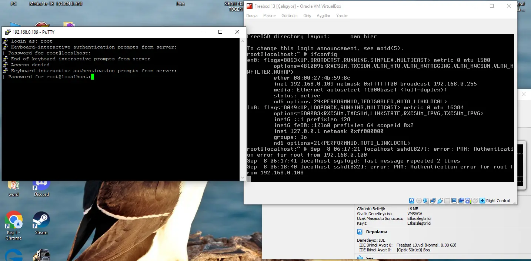Screen dimensions: 531x261
Task: Click the PuTTY terminal password prompt area
Action: click(93, 77)
